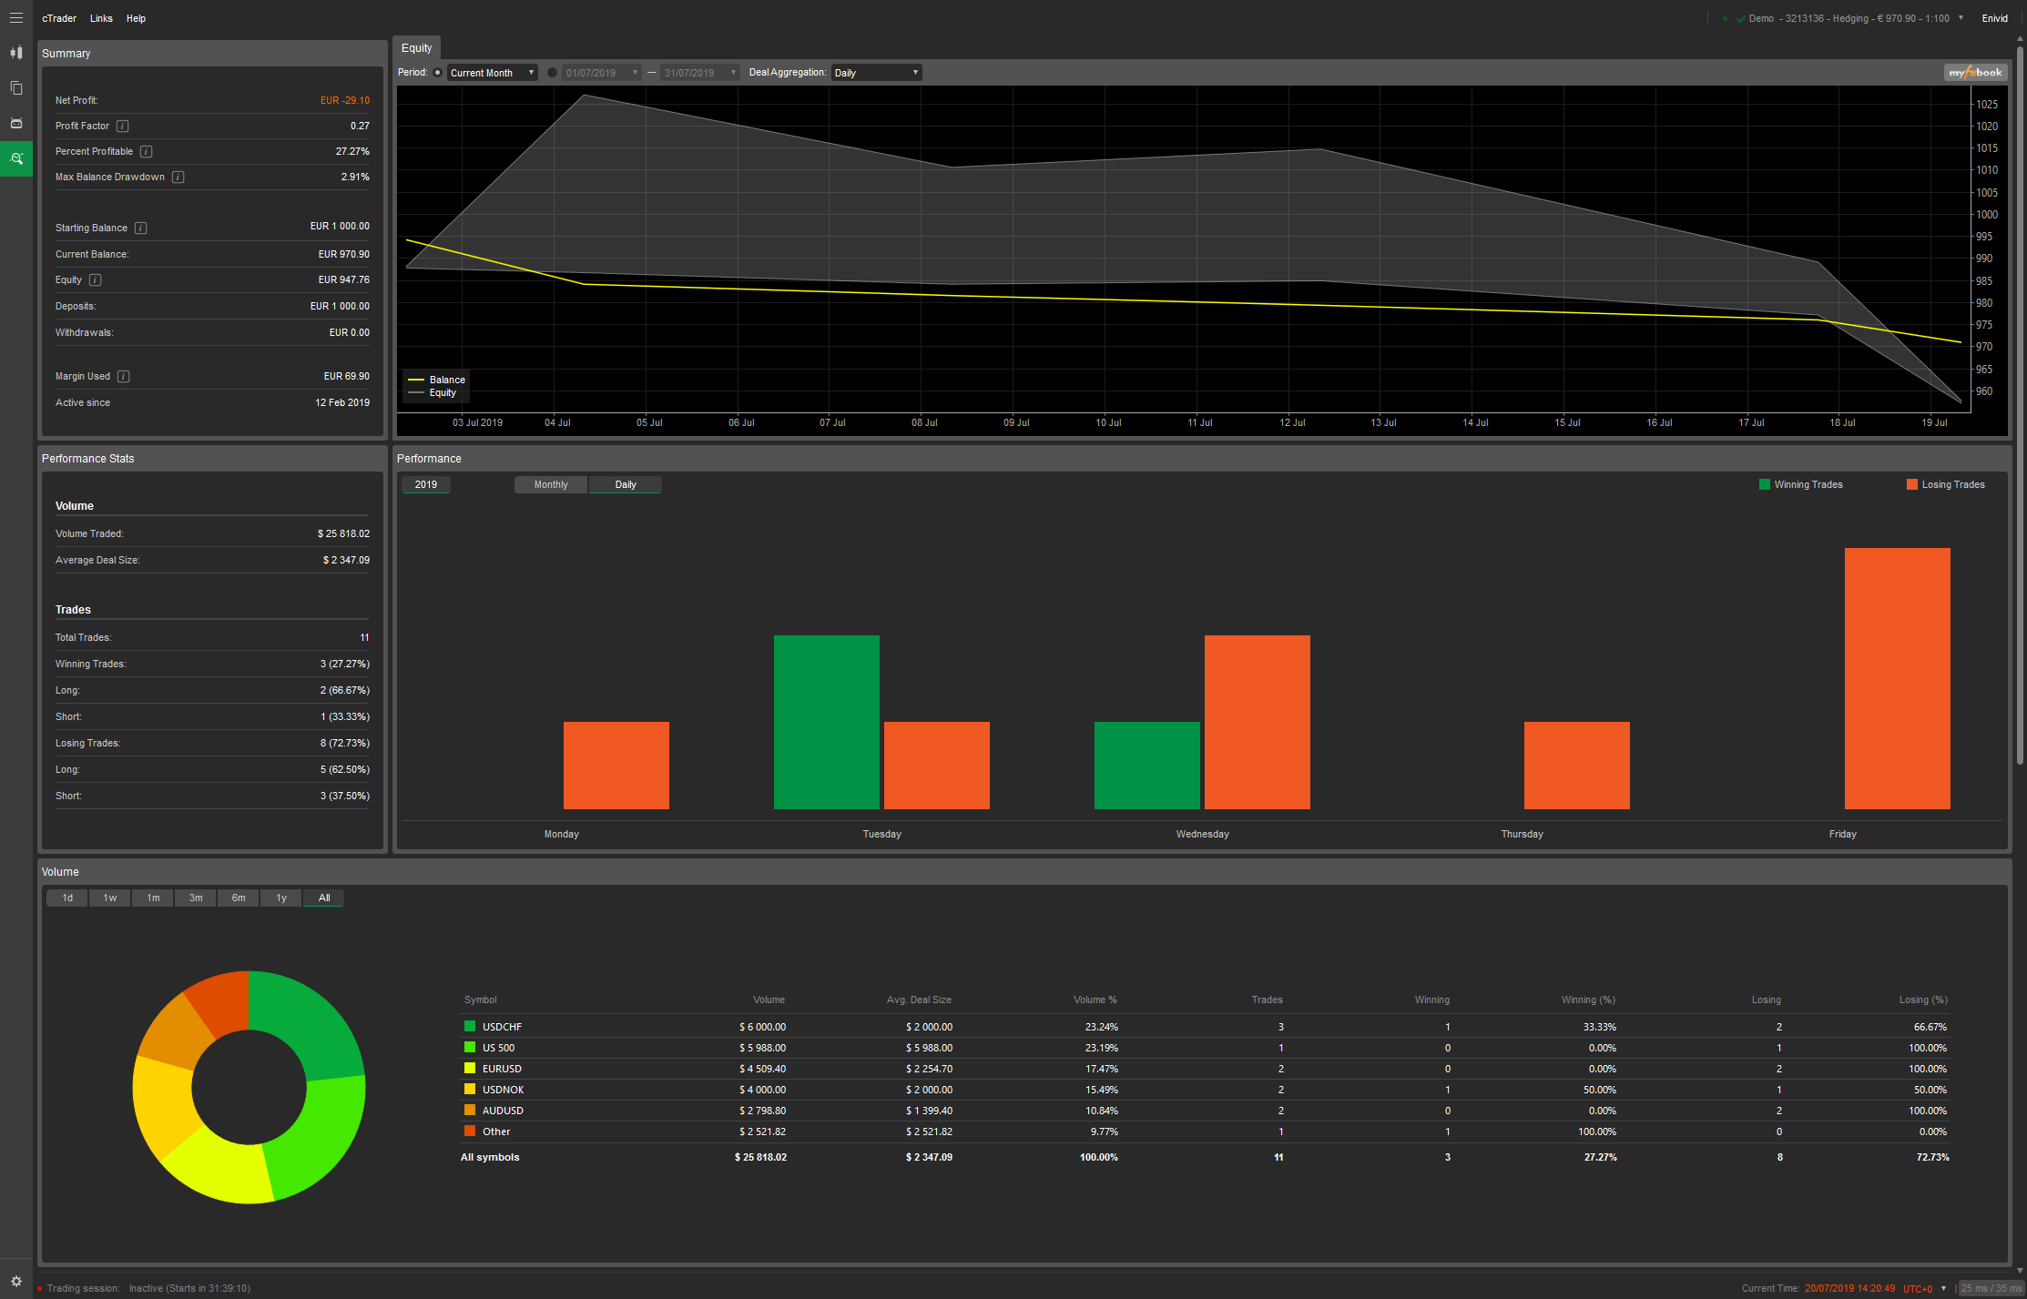Select the Equity tab
The height and width of the screenshot is (1299, 2027).
coord(417,48)
